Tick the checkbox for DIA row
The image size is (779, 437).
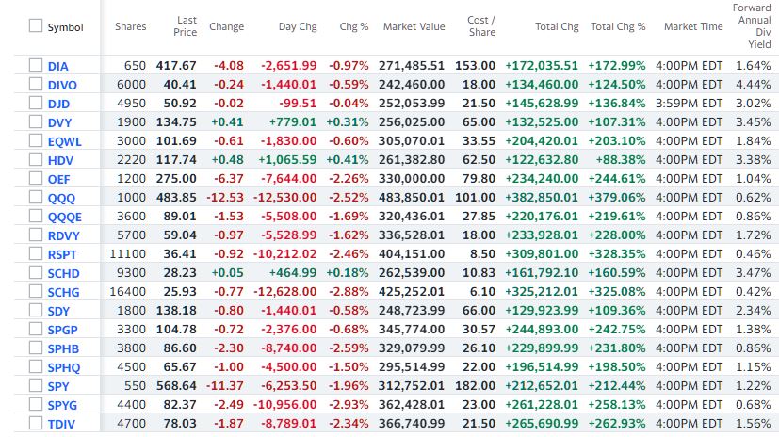tap(36, 65)
